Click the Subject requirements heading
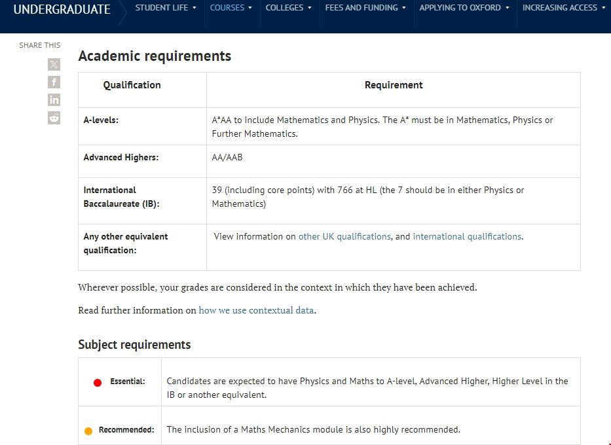This screenshot has width=611, height=445. click(x=134, y=345)
